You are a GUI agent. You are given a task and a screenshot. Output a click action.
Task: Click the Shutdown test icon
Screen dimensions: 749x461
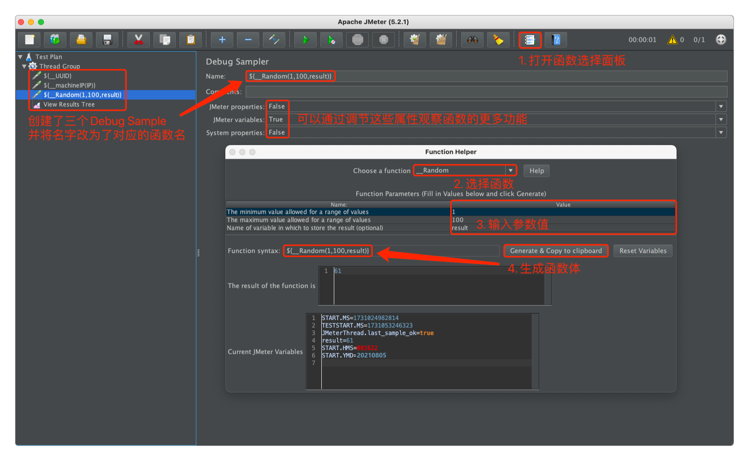383,39
